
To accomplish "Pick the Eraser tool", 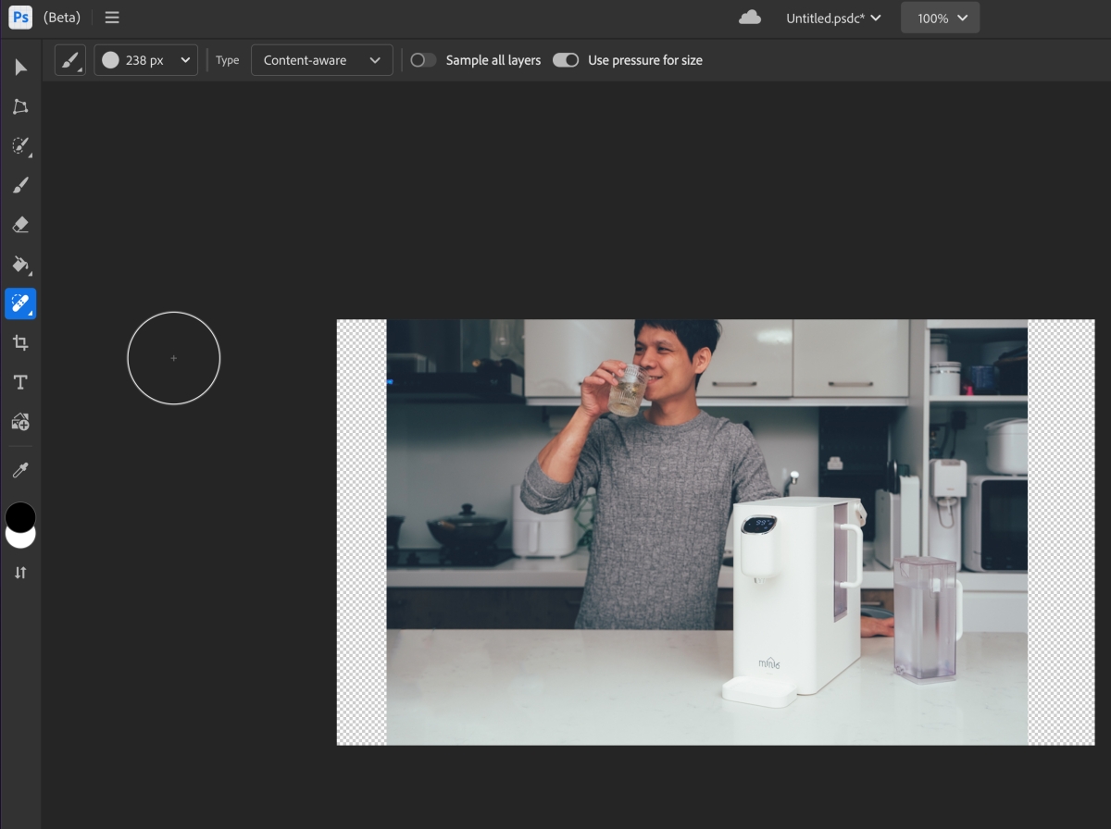I will pyautogui.click(x=20, y=225).
